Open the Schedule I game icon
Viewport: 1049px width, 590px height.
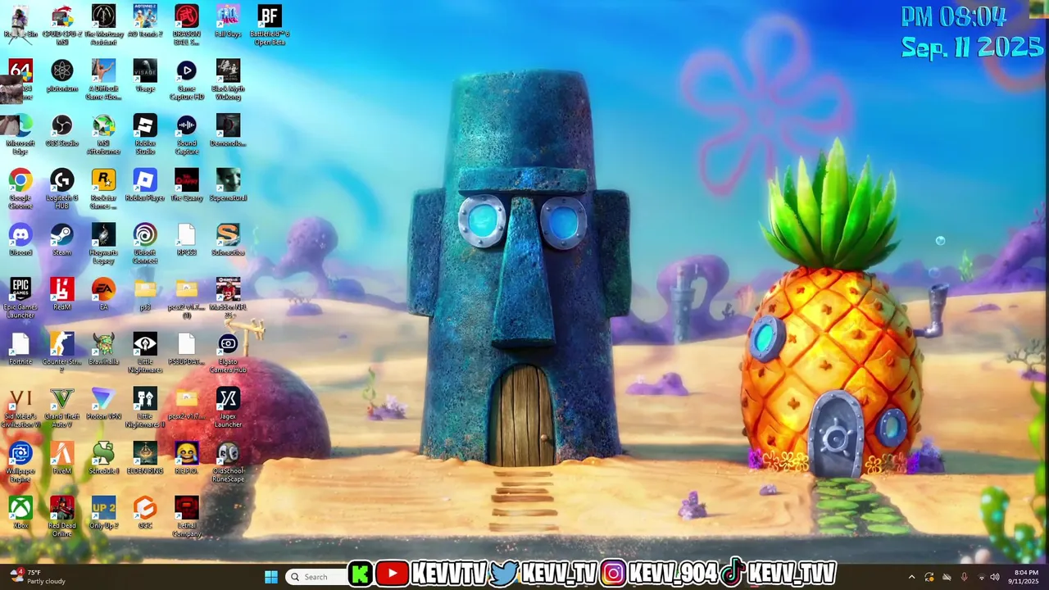(x=104, y=459)
